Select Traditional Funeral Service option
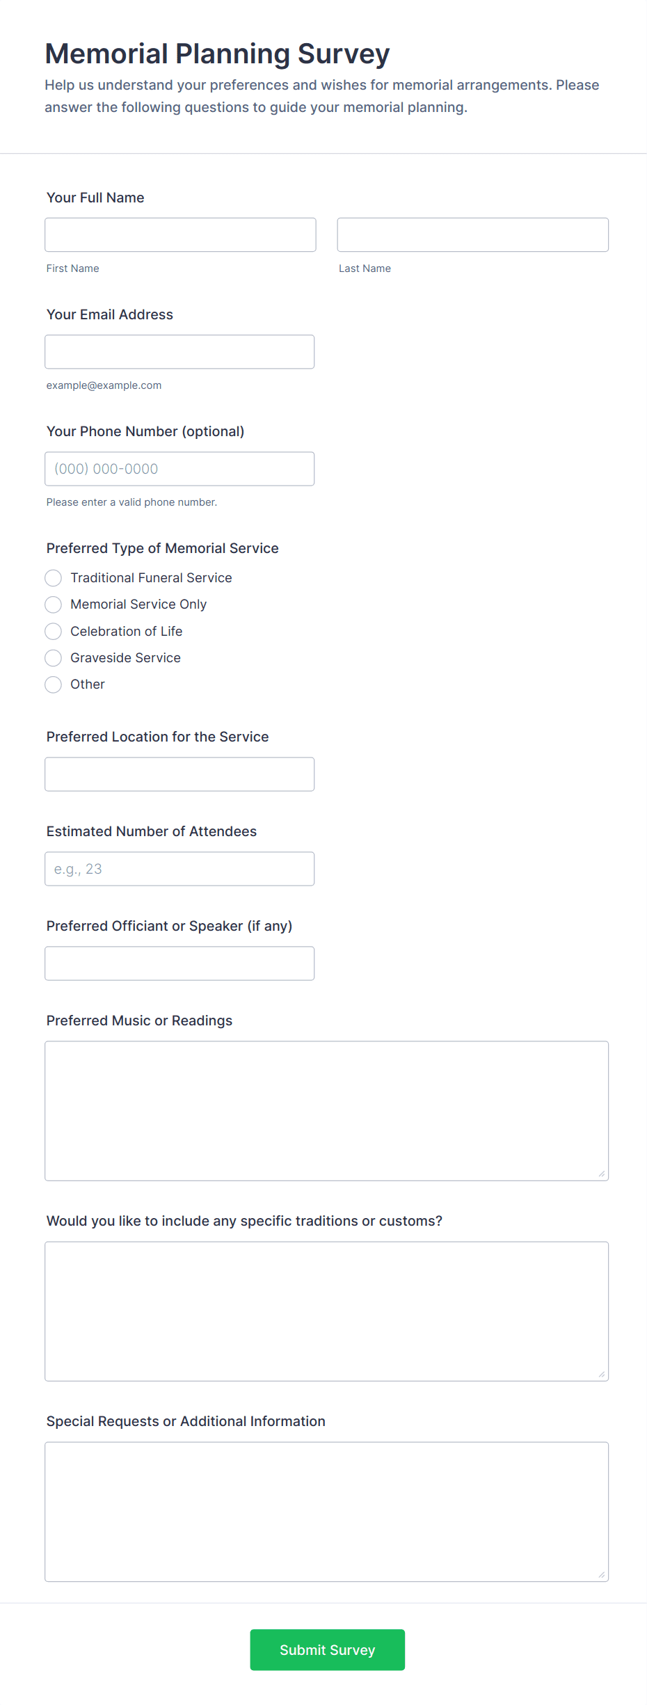 (x=54, y=578)
